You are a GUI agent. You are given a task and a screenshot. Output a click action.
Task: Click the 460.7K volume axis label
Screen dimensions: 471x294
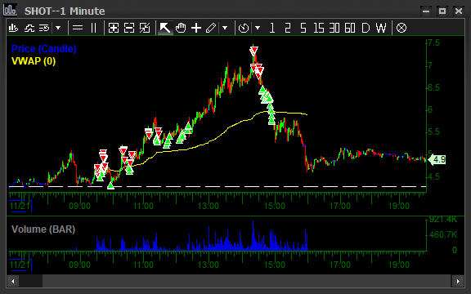pos(443,234)
